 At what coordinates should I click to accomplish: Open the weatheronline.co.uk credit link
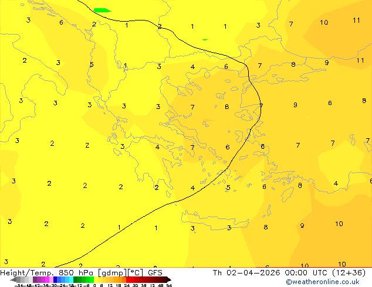coord(323,282)
